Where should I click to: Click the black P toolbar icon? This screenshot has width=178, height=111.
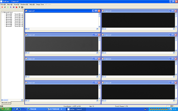pyautogui.click(x=5, y=7)
